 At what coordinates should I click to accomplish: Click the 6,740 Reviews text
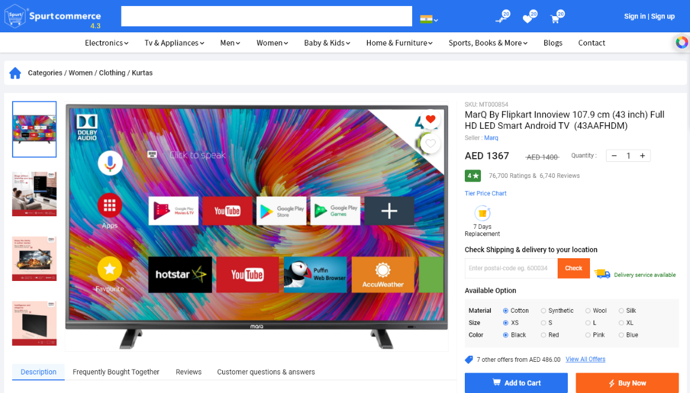(560, 176)
